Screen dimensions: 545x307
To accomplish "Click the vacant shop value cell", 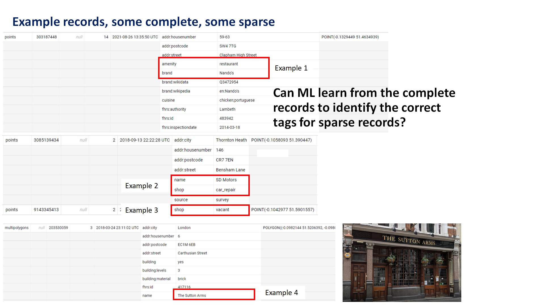I will (x=222, y=210).
